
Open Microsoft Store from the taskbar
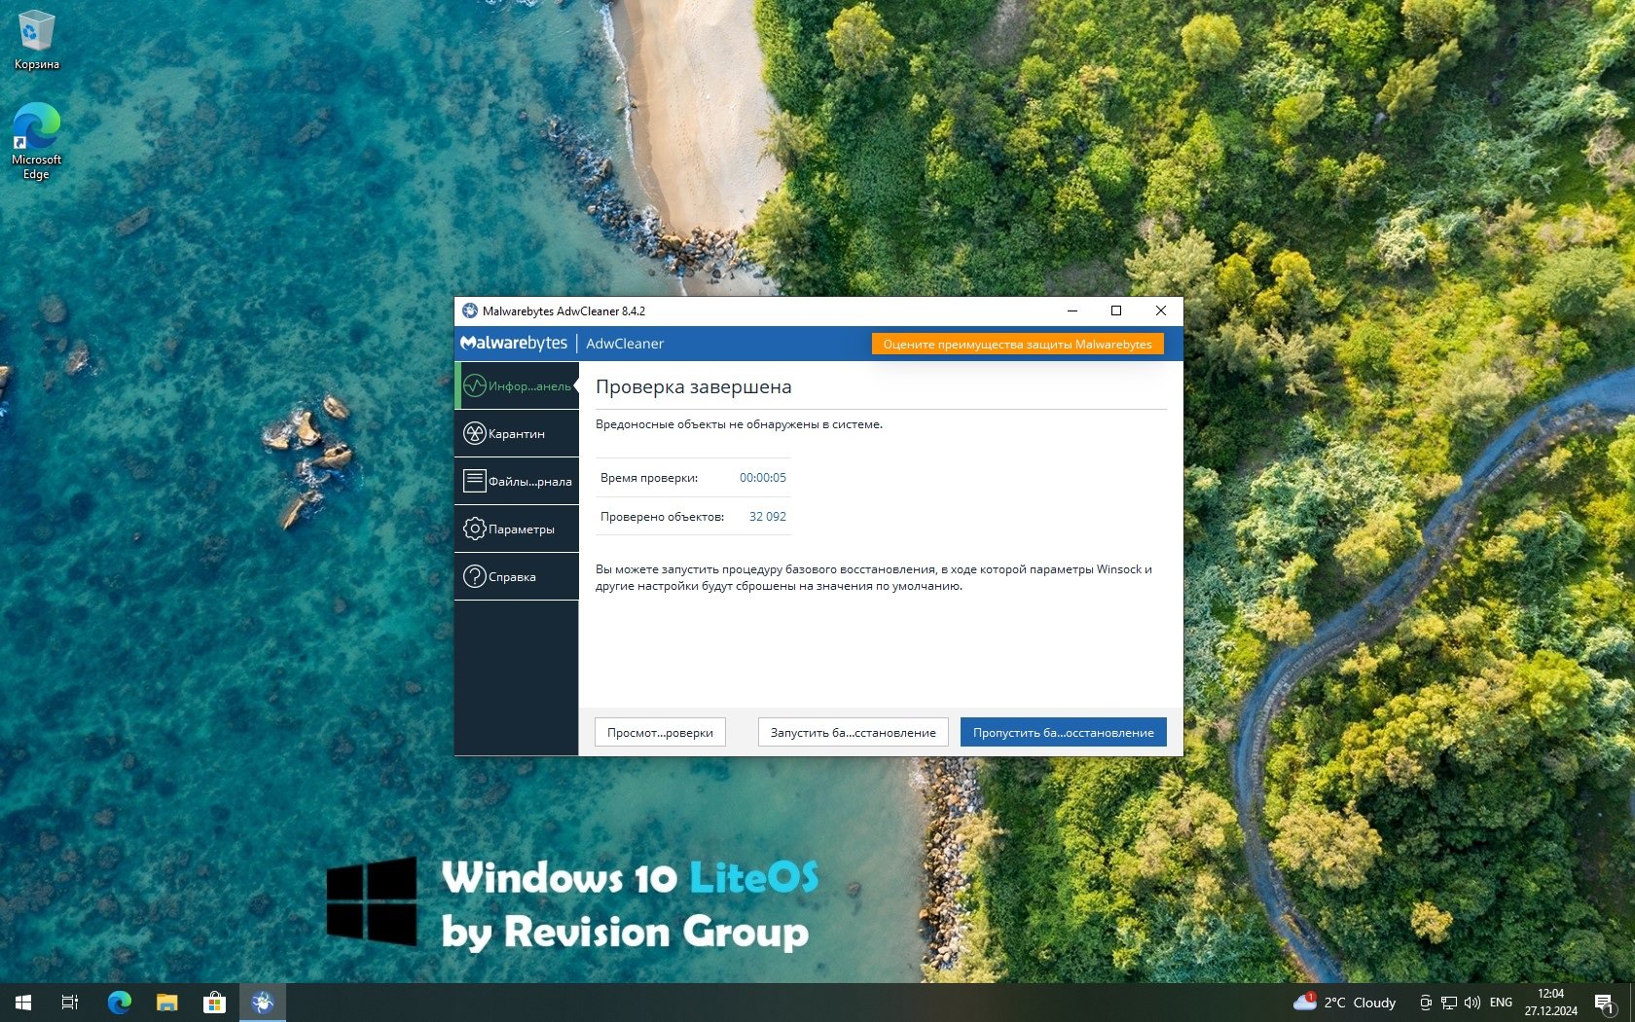[x=214, y=1003]
